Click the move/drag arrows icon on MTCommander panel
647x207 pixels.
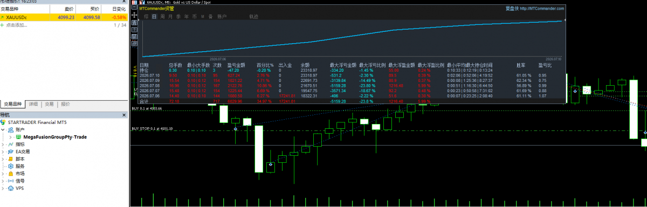134,15
